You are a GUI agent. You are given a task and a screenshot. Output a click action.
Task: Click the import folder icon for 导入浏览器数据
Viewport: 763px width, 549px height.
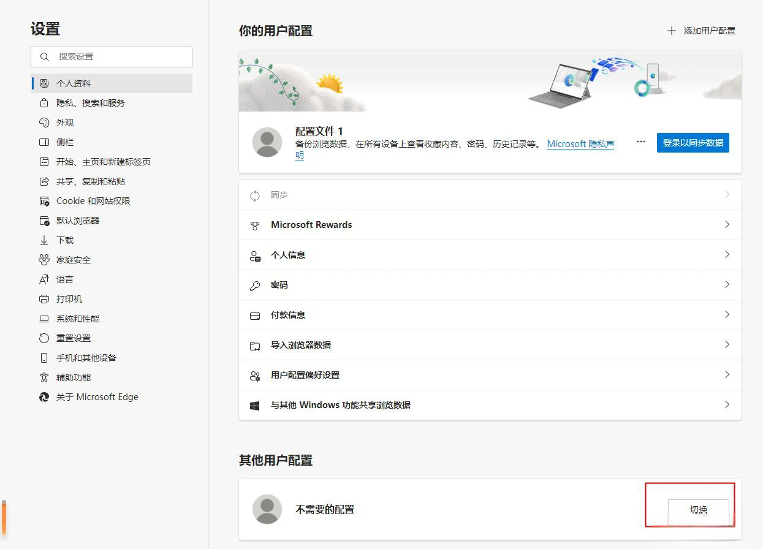tap(255, 346)
